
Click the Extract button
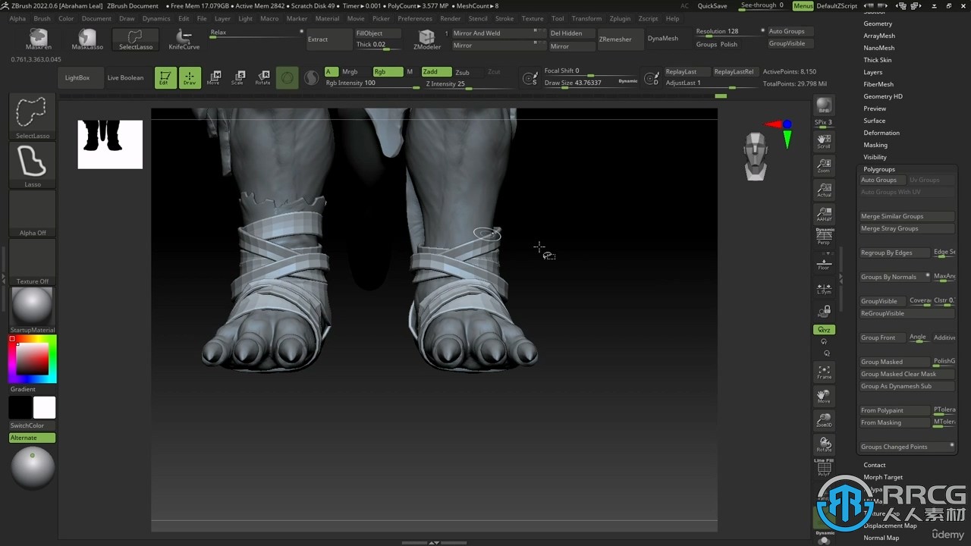(x=328, y=39)
